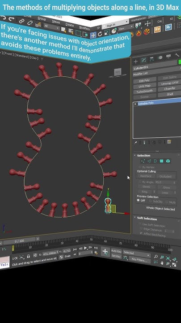Activate the Select and Scale tool

pyautogui.click(x=107, y=32)
